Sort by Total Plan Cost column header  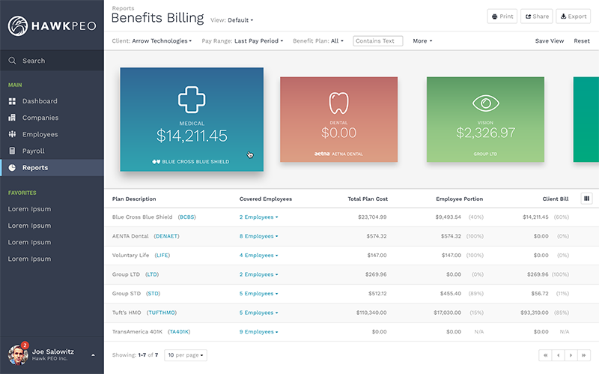(x=368, y=199)
